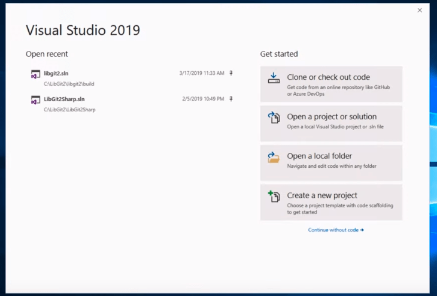437x296 pixels.
Task: Click the Open a local folder icon
Action: coord(274,158)
